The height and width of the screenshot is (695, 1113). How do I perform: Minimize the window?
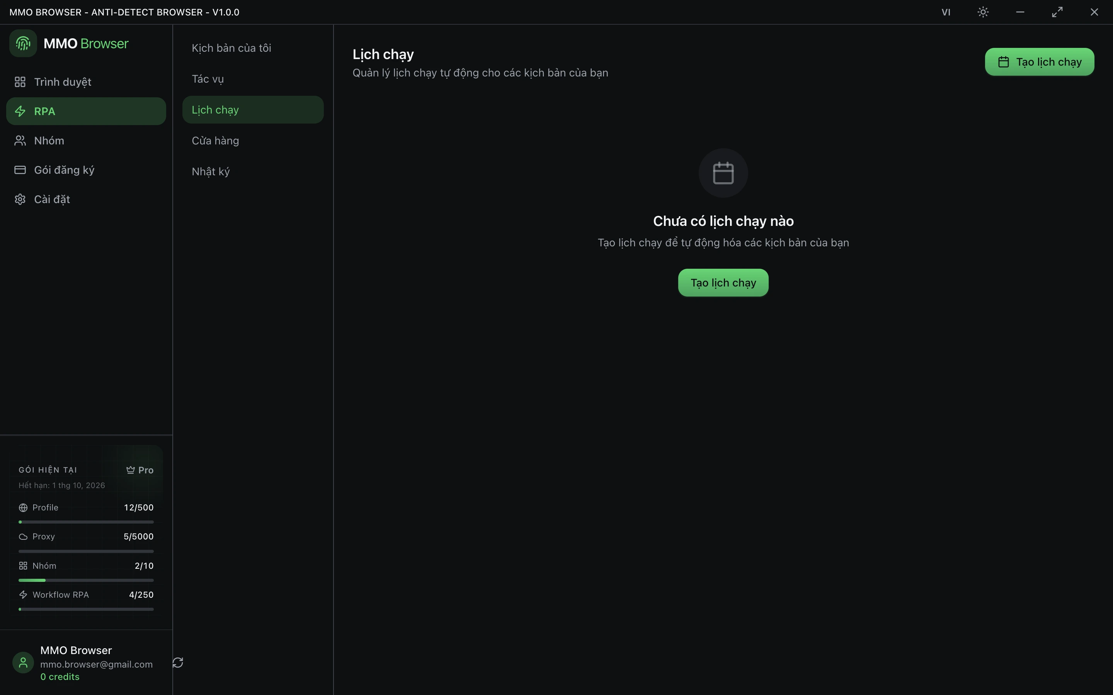pos(1020,12)
